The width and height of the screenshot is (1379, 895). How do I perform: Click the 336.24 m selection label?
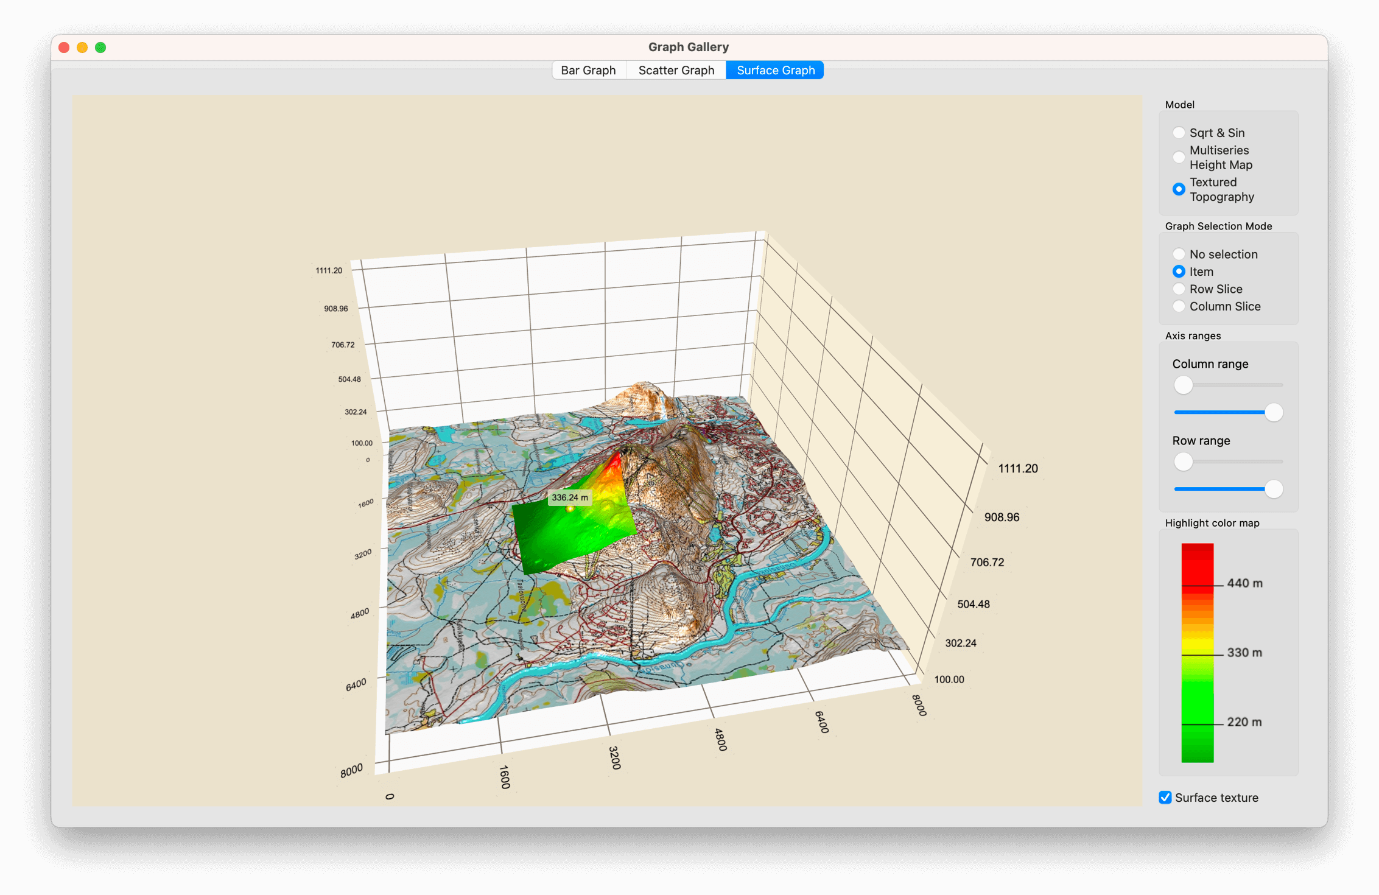[x=570, y=497]
